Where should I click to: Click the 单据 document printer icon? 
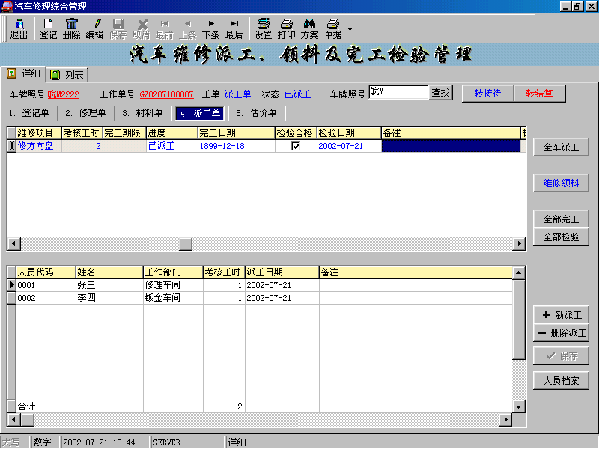[x=332, y=28]
